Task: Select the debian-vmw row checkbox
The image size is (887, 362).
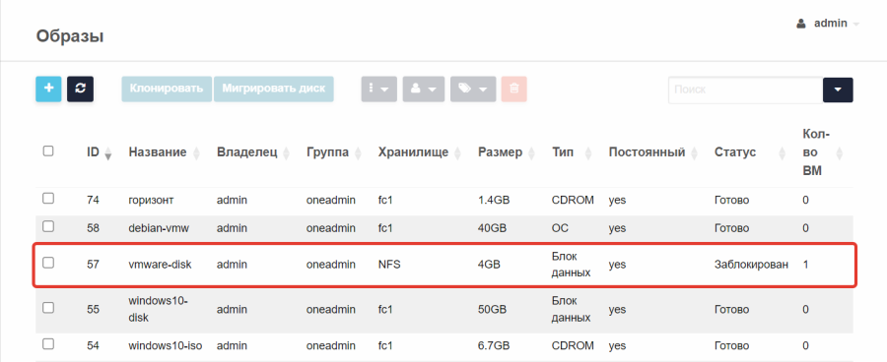Action: pyautogui.click(x=48, y=226)
